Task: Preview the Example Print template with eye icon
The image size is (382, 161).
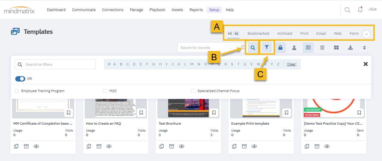Action: tap(254, 146)
